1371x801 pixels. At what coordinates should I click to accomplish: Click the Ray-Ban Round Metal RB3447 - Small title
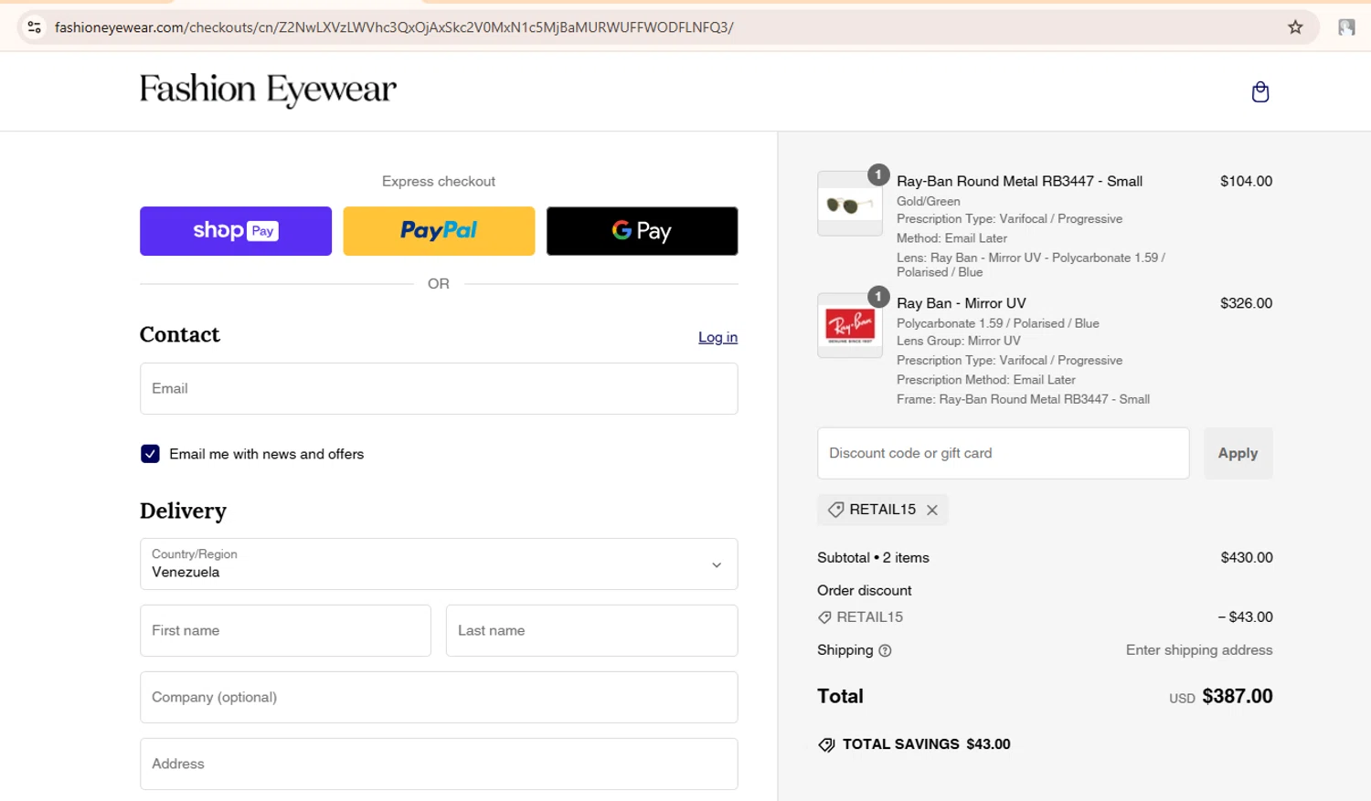pyautogui.click(x=1019, y=181)
